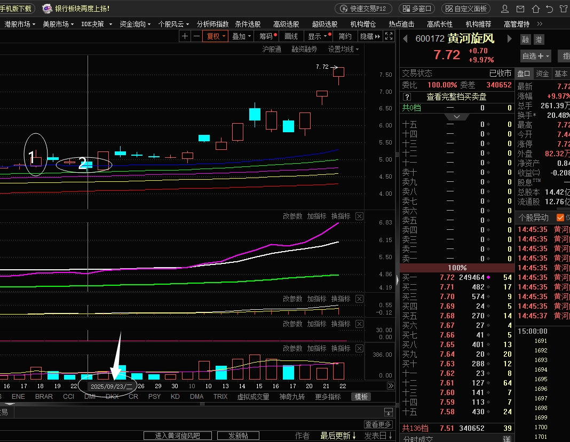The width and height of the screenshot is (570, 442).
Task: Zoom in the chart with plus button
Action: 185,36
